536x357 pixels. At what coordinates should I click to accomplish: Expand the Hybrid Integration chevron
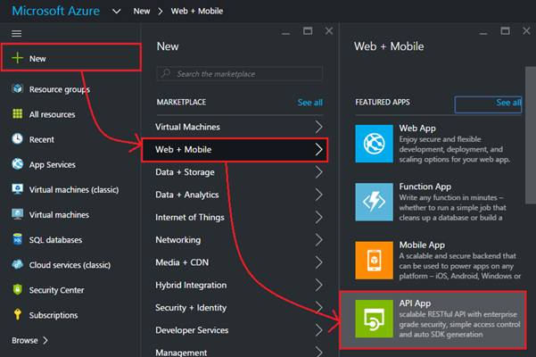coord(318,285)
